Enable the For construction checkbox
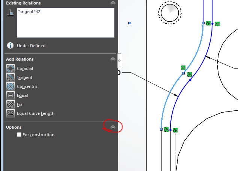Screen dimensions: 238x171 [x=19, y=135]
